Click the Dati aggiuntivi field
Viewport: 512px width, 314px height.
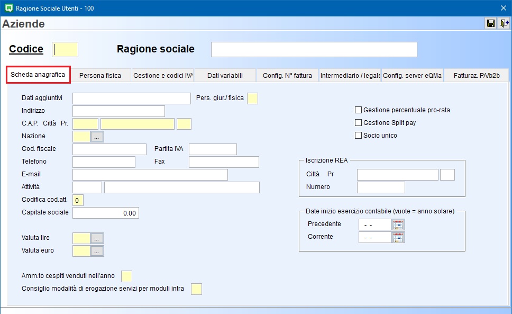click(132, 98)
